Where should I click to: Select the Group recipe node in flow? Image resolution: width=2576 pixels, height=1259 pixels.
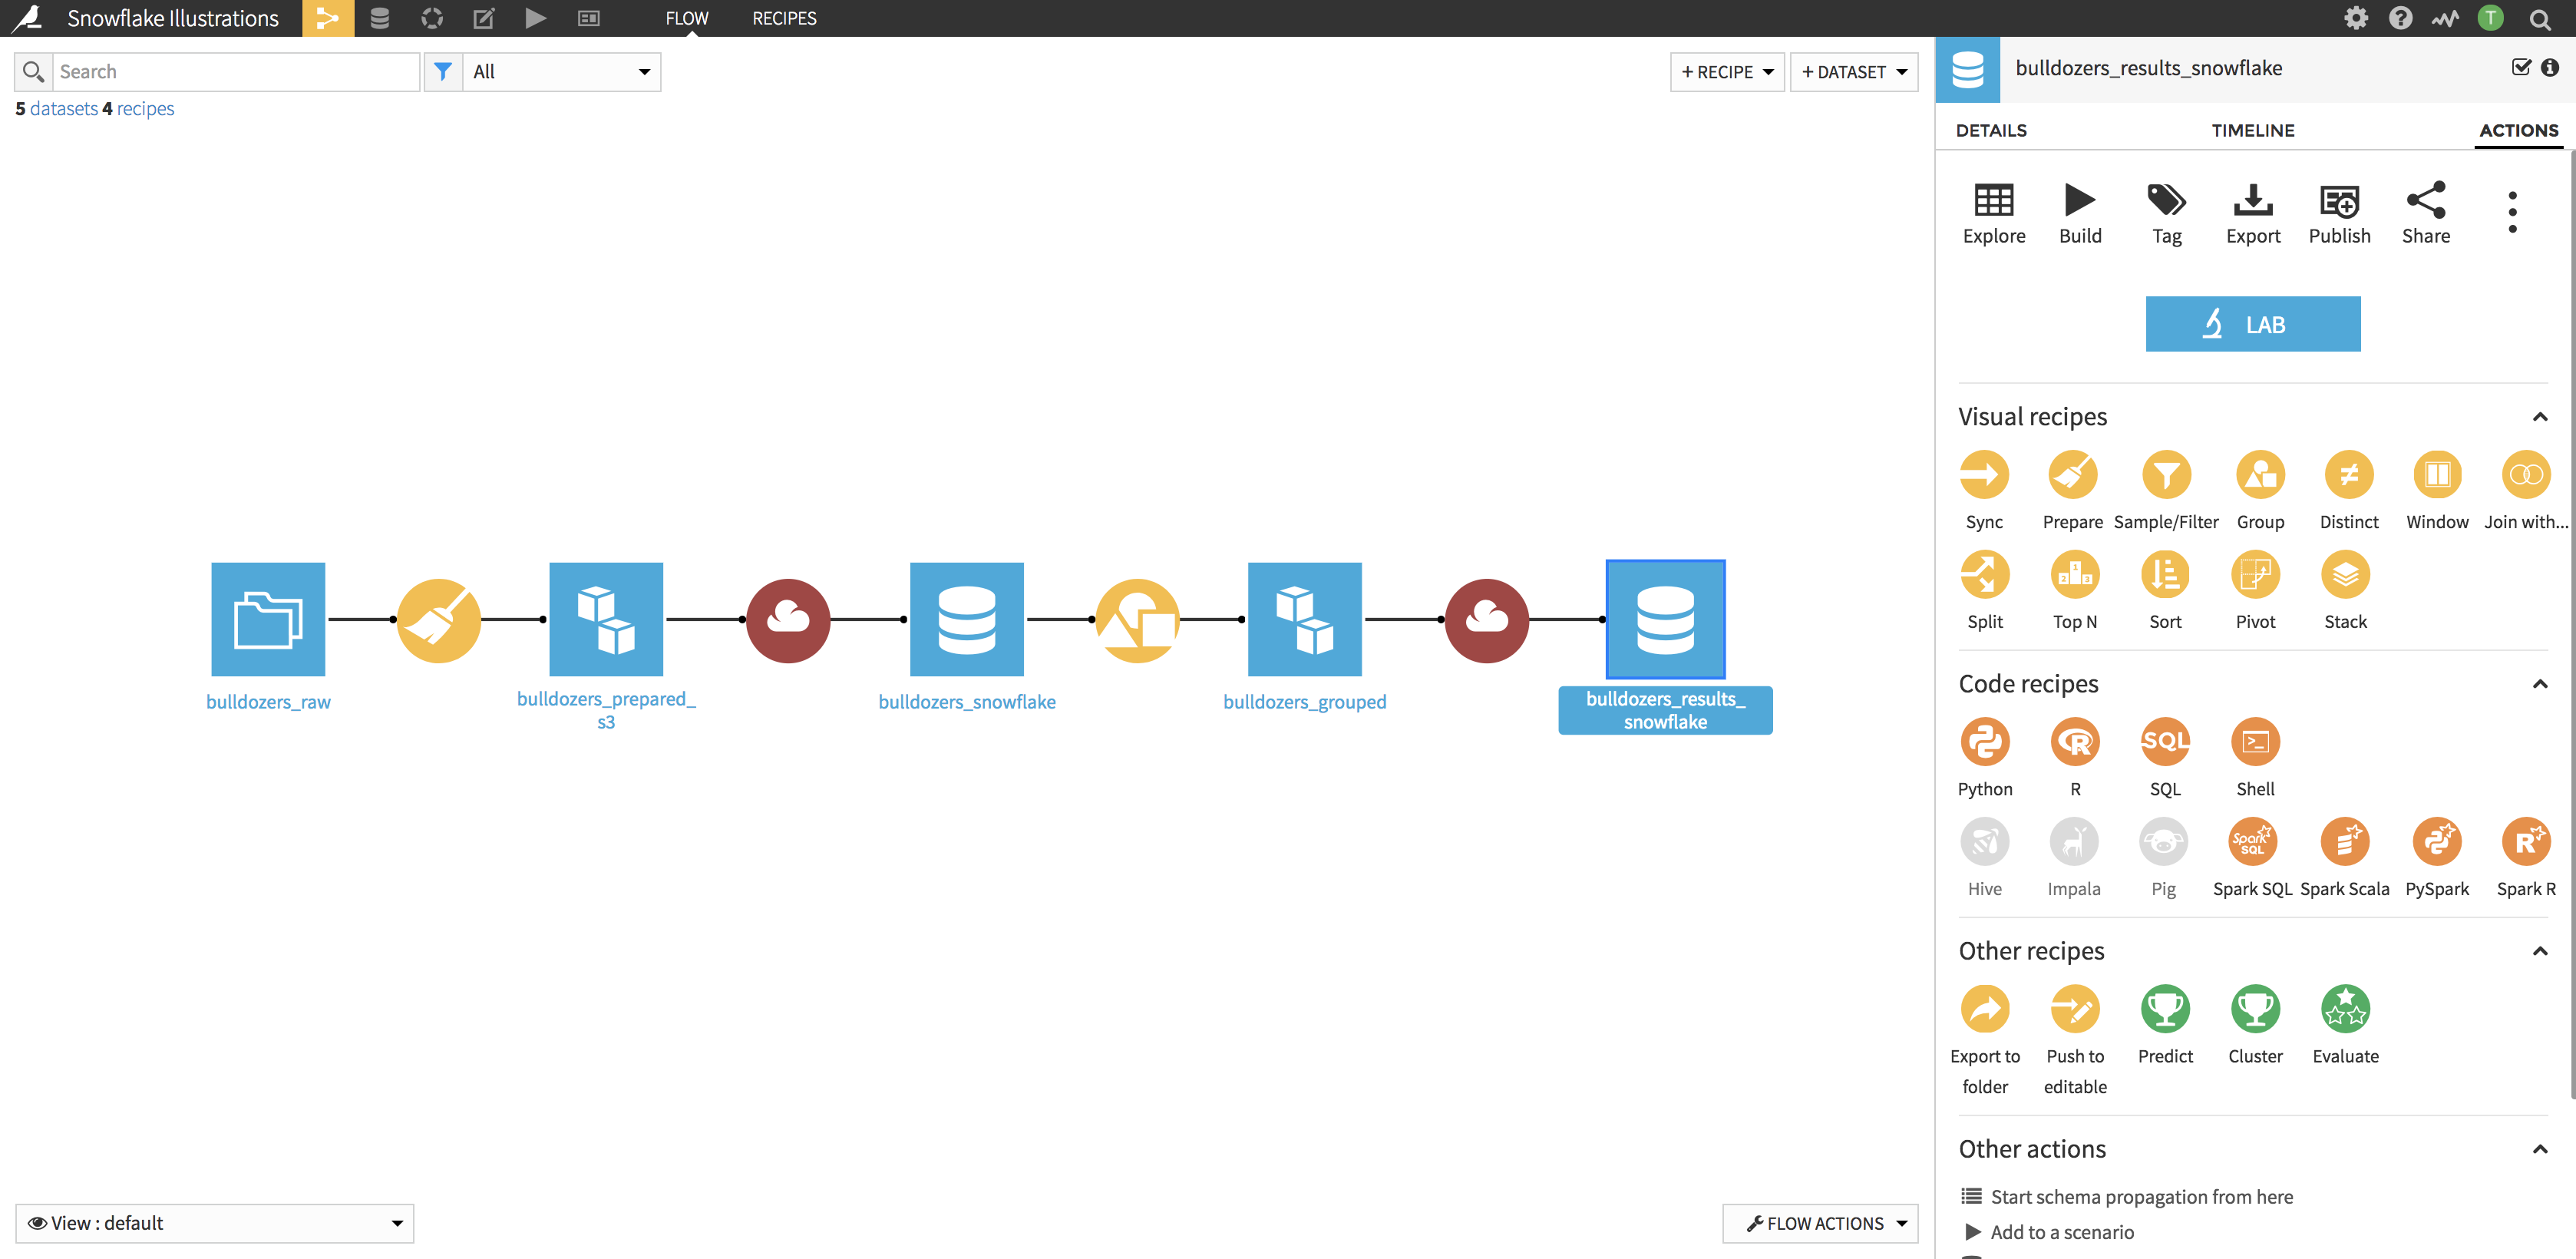tap(1137, 620)
